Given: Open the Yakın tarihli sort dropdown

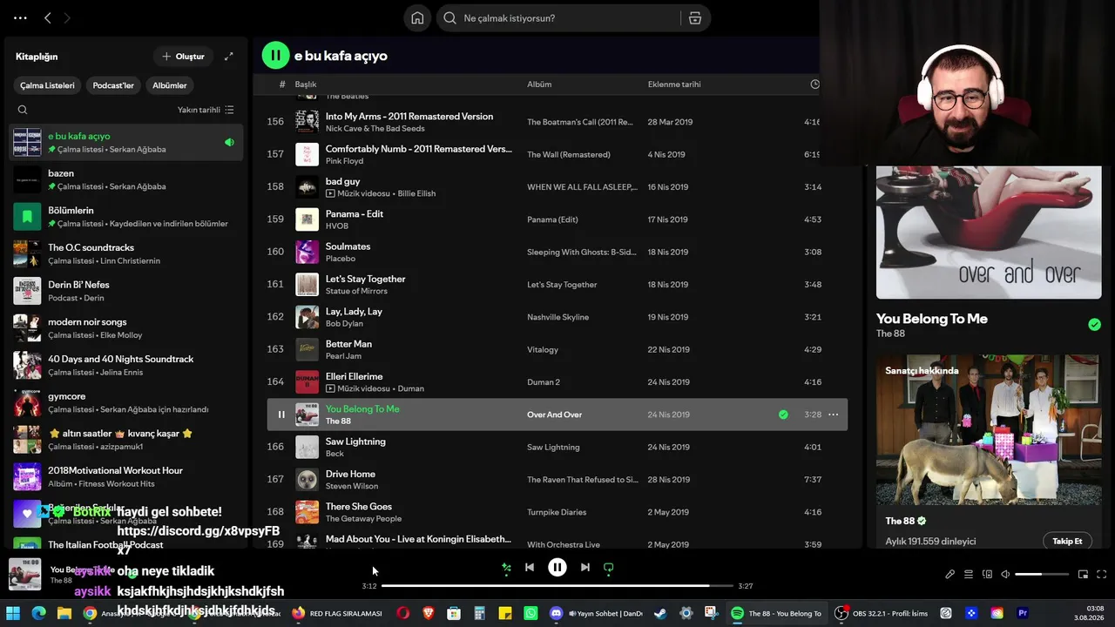Looking at the screenshot, I should coord(206,110).
